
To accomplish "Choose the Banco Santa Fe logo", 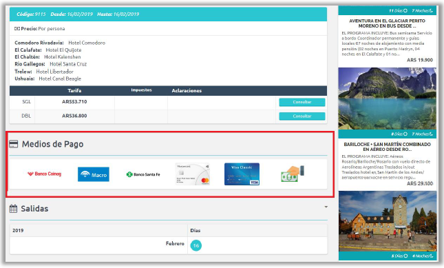I will [x=143, y=174].
